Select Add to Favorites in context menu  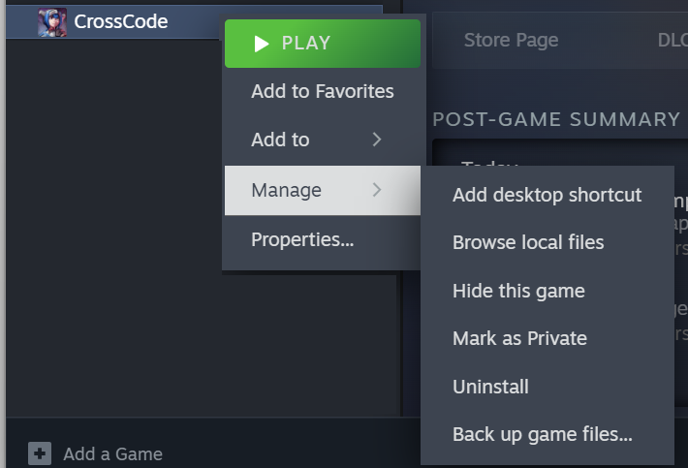point(322,91)
